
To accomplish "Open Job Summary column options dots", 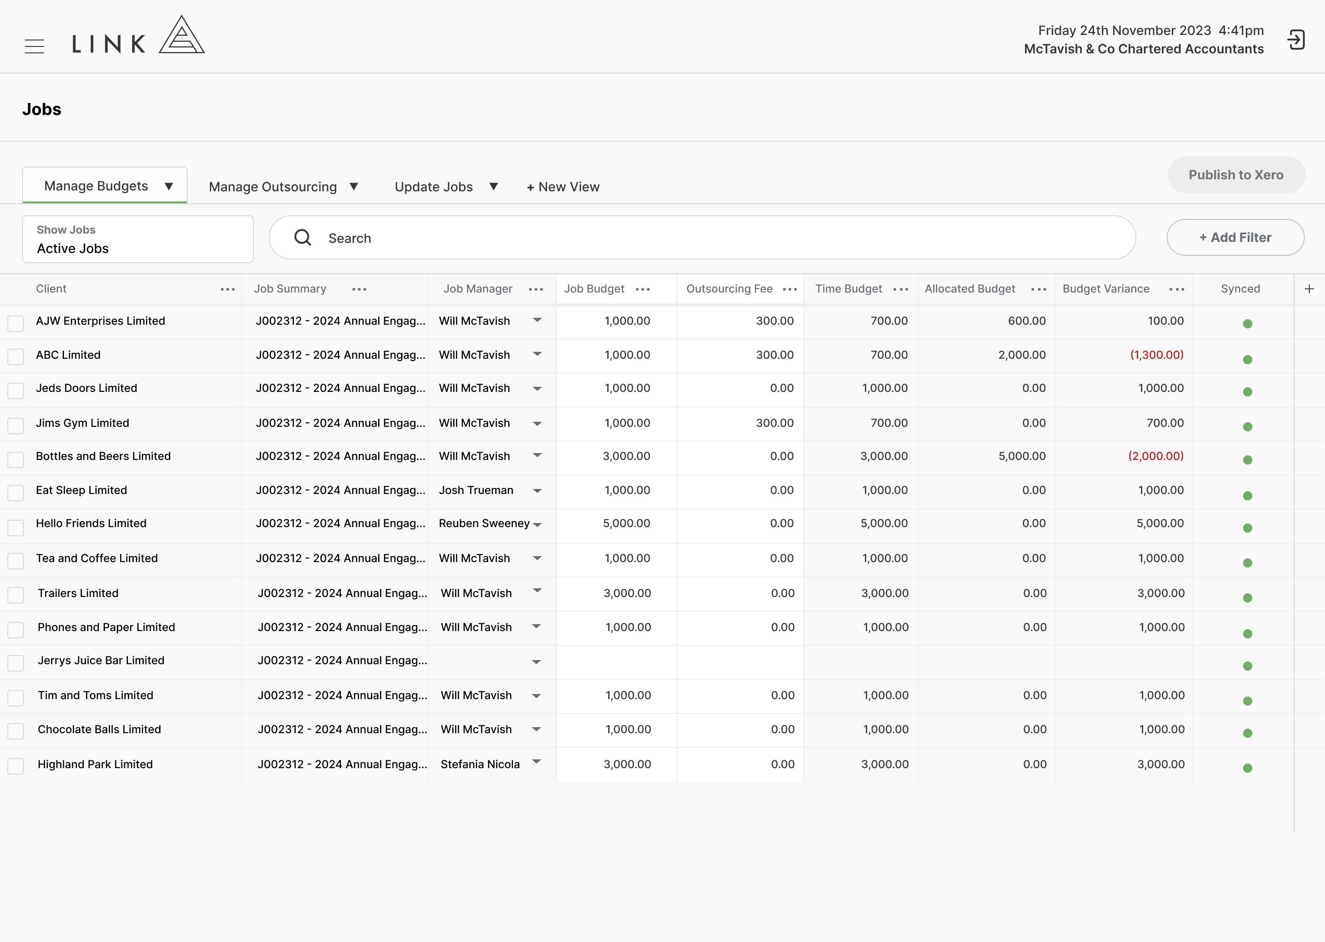I will click(359, 289).
